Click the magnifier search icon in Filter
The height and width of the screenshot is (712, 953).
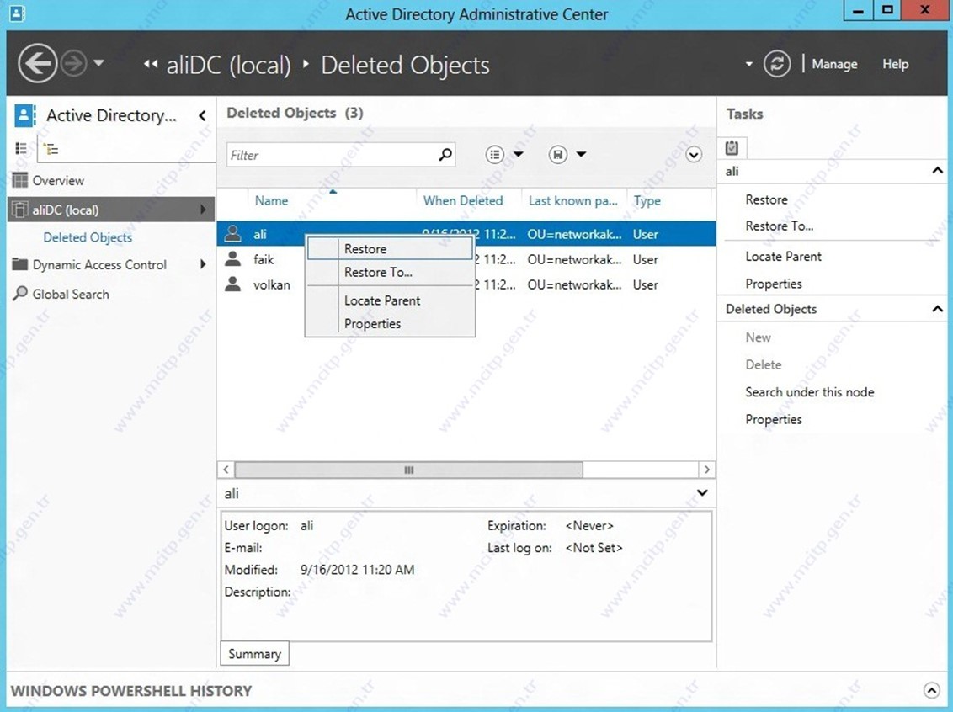(445, 154)
